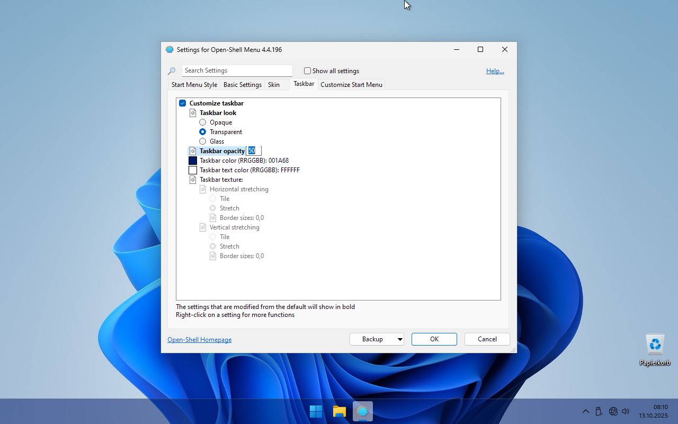Viewport: 678px width, 424px height.
Task: Switch to Basic Settings tab
Action: pyautogui.click(x=243, y=85)
